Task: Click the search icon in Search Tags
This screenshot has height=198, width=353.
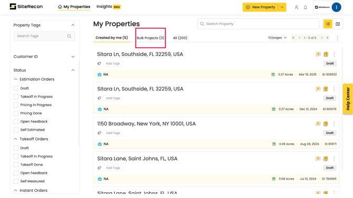Action: coord(69,36)
